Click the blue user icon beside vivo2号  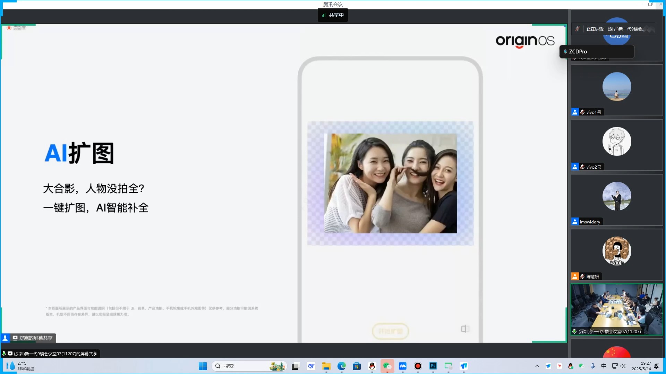575,167
